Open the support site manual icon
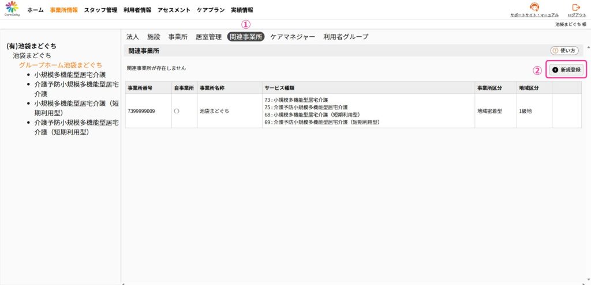This screenshot has width=591, height=285. click(534, 7)
